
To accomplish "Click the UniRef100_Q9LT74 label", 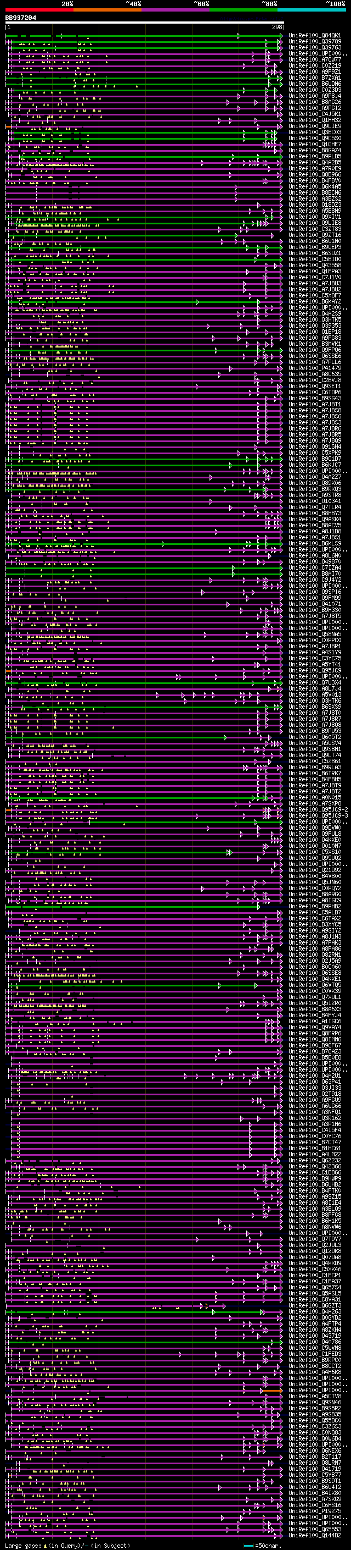I will pos(315,755).
